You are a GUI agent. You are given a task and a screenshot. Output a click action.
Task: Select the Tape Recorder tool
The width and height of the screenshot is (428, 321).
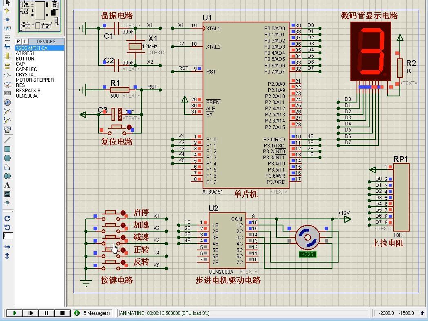pos(7,94)
